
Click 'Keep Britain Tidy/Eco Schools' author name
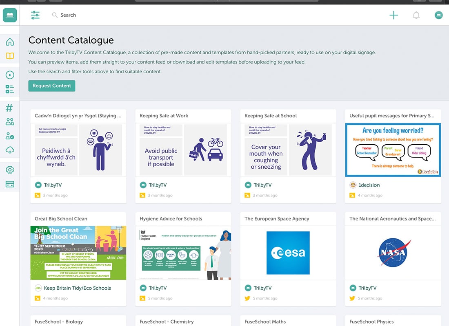click(77, 288)
